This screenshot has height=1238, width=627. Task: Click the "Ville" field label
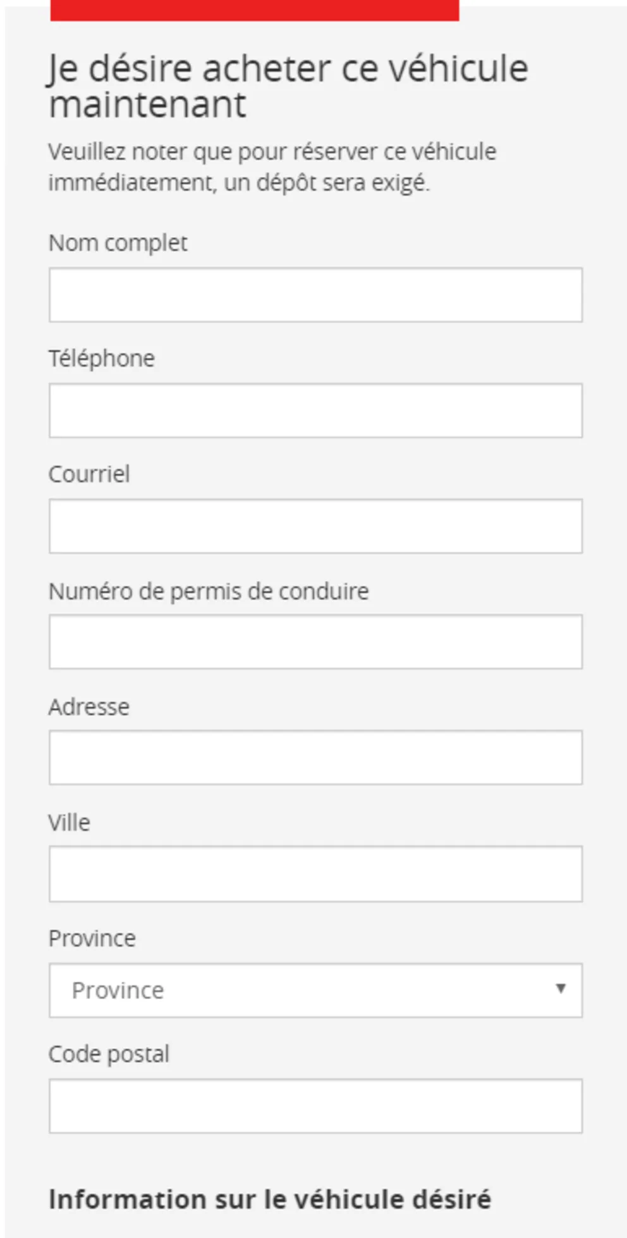coord(70,823)
